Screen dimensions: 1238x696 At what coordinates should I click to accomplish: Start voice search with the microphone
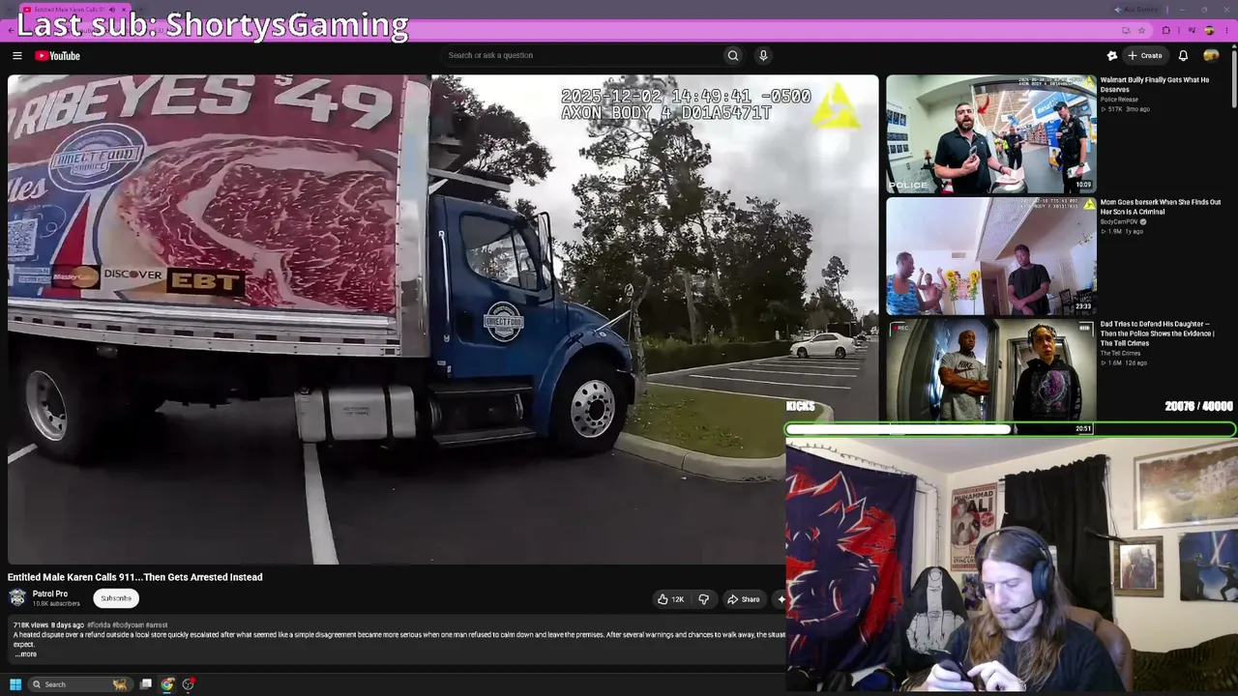click(x=763, y=55)
